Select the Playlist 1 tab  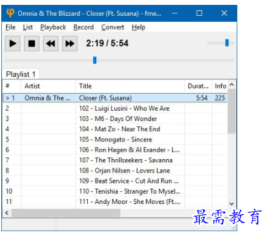(x=21, y=74)
